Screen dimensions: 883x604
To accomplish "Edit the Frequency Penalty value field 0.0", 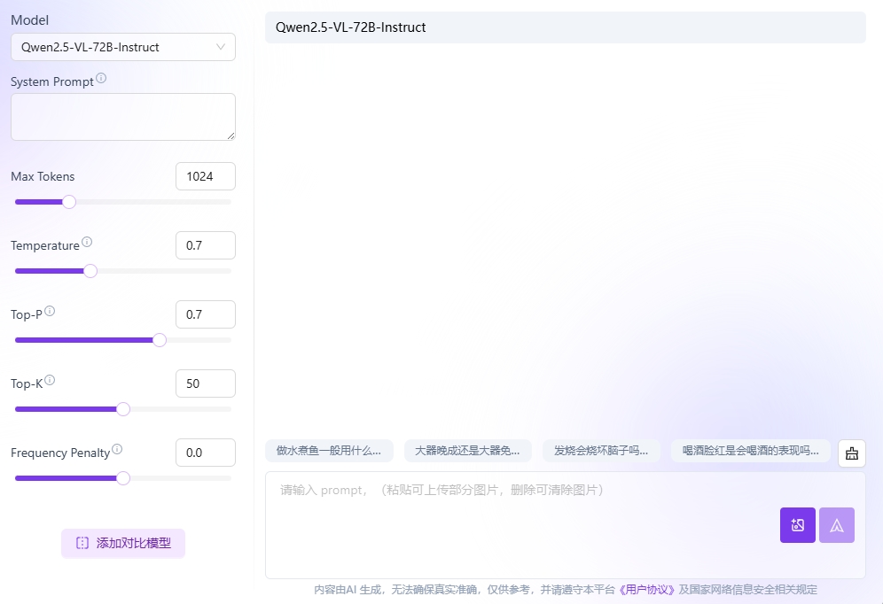I will [206, 453].
